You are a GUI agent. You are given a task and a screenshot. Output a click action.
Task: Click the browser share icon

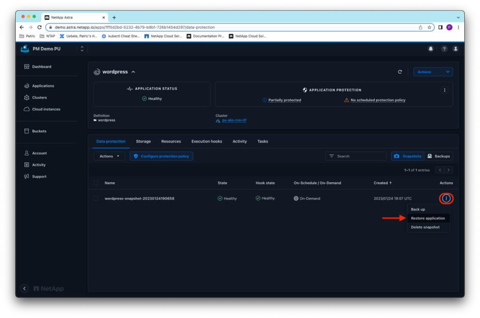click(x=421, y=27)
